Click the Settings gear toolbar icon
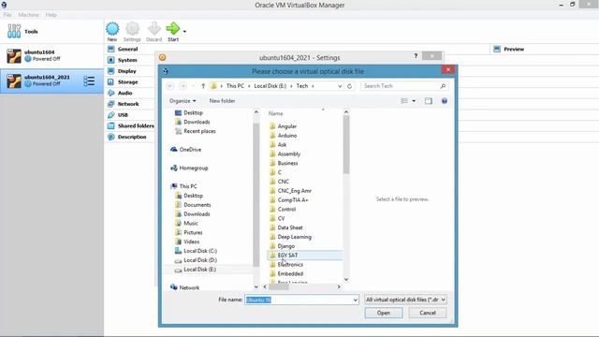 coord(132,29)
